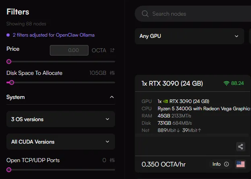Screen dimensions: 251x179
Task: Focus the Search nodes field
Action: coord(193,14)
